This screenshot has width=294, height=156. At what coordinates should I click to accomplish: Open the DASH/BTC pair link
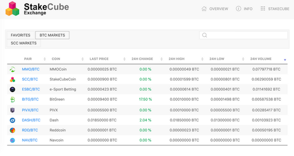(31, 120)
